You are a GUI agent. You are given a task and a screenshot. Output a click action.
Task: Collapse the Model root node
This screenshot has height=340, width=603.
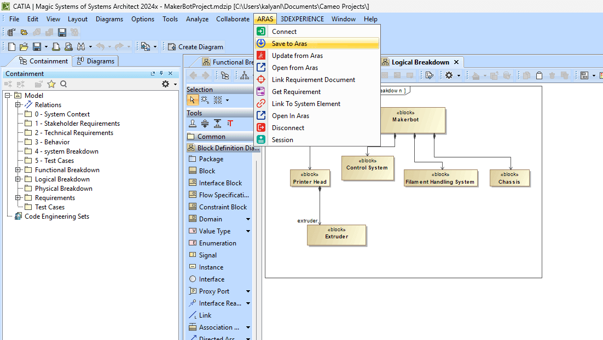click(8, 95)
